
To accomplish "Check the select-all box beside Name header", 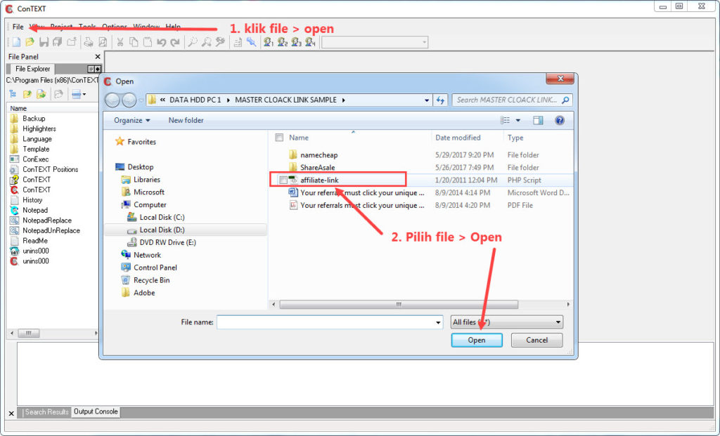I will pos(279,138).
